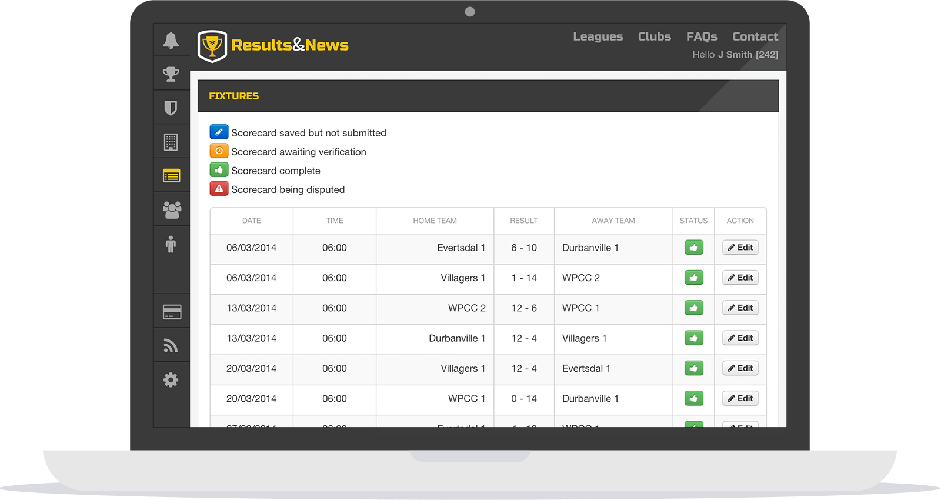This screenshot has height=500, width=941.
Task: Click the trophy icon in sidebar
Action: coord(171,74)
